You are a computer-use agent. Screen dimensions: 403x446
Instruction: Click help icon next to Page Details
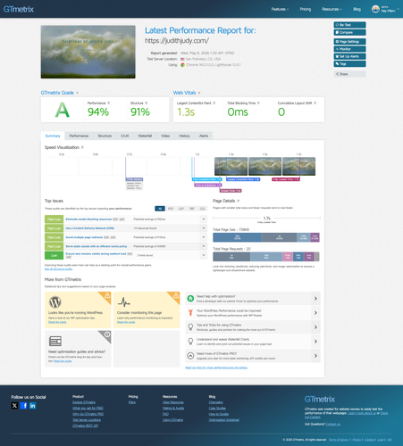click(239, 201)
